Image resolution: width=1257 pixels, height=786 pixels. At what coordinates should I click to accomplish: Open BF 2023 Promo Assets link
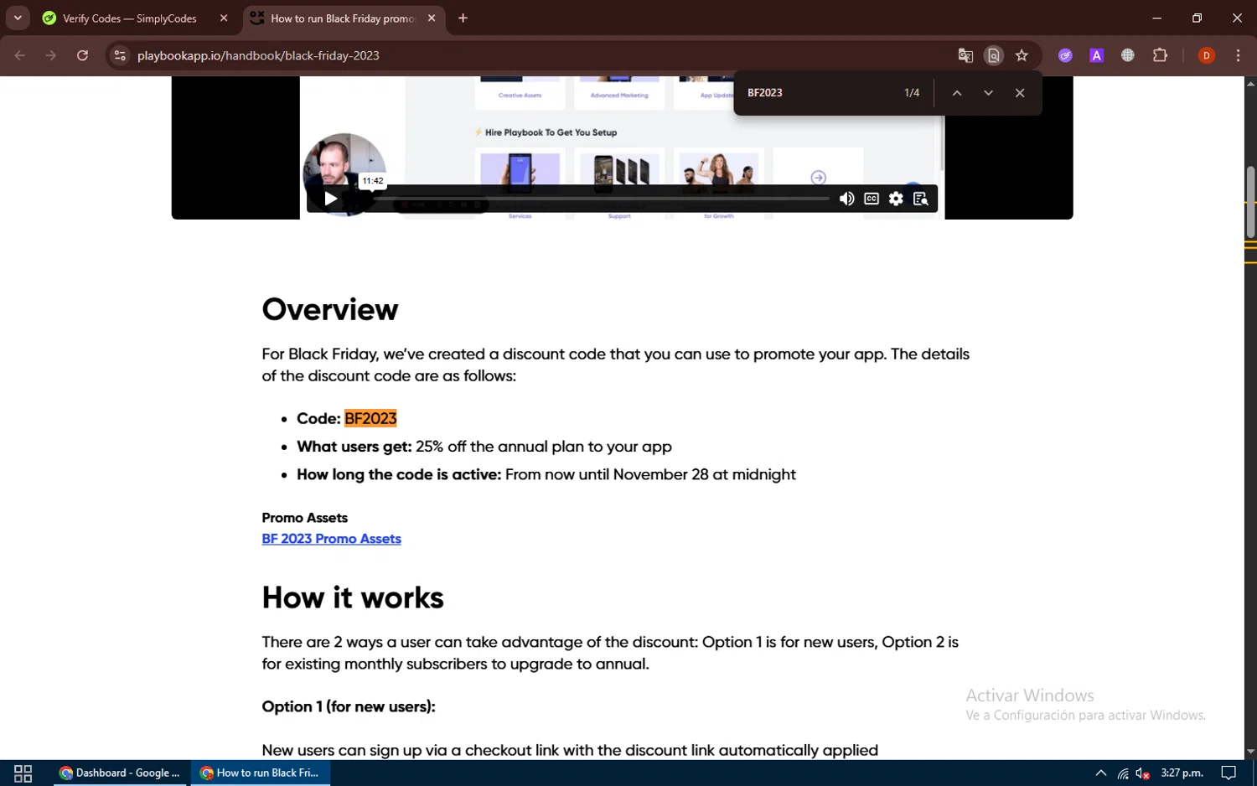[x=331, y=539]
